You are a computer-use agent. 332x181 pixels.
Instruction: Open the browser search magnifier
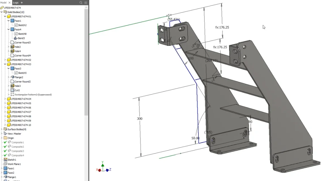click(81, 3)
